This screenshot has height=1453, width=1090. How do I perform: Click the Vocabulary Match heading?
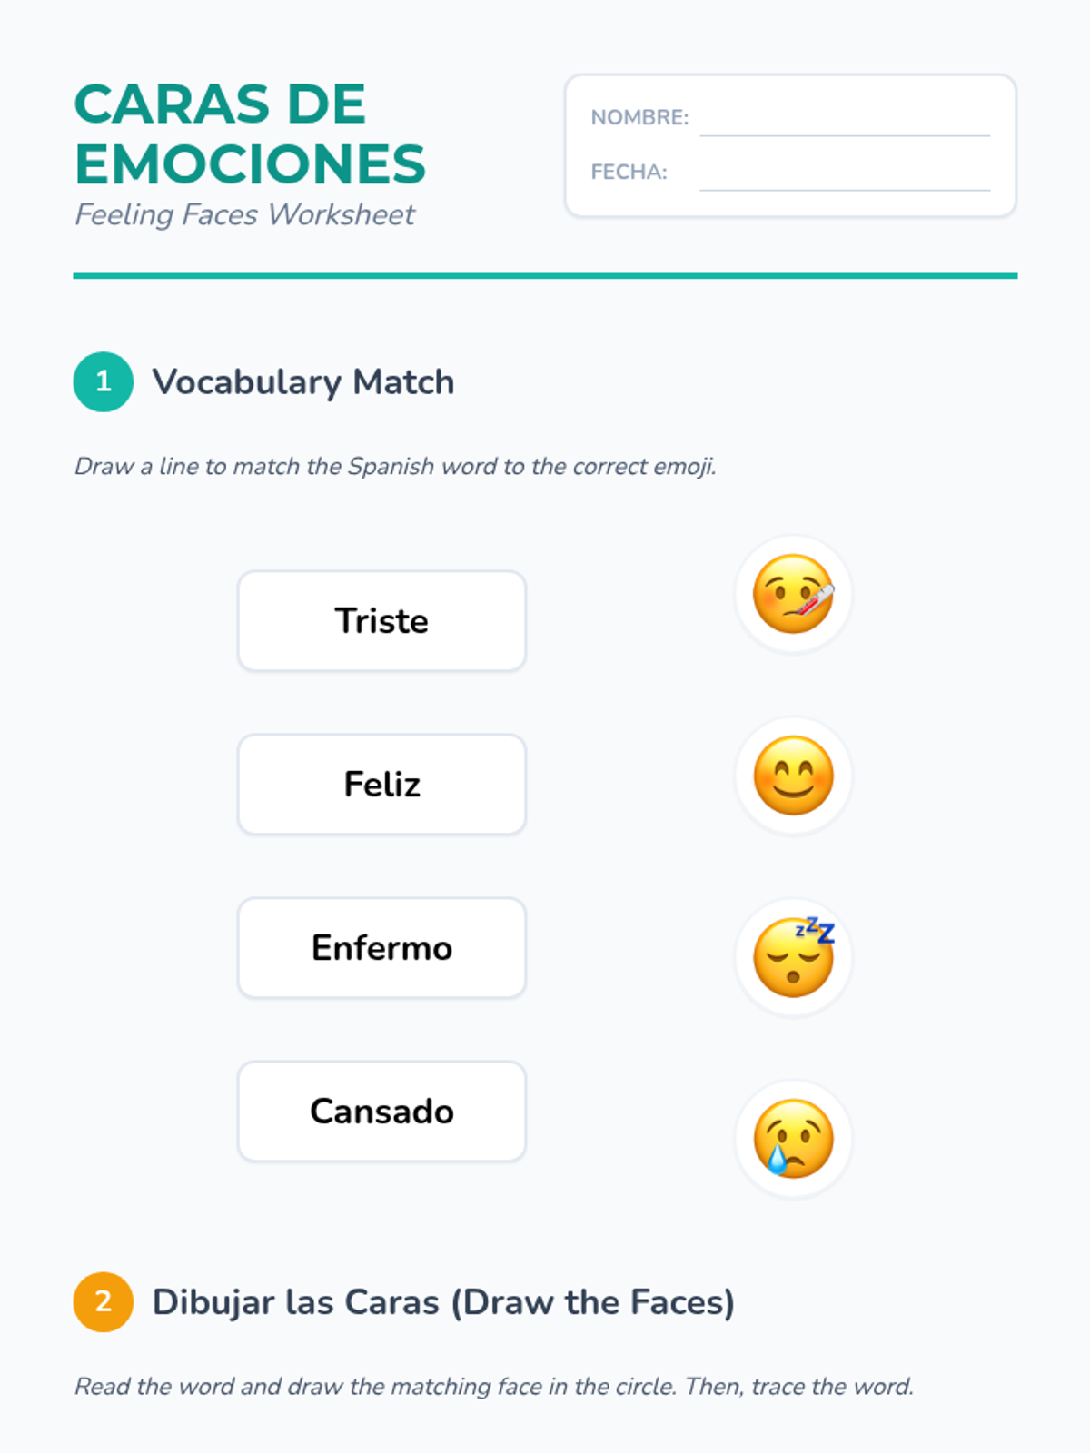tap(302, 382)
